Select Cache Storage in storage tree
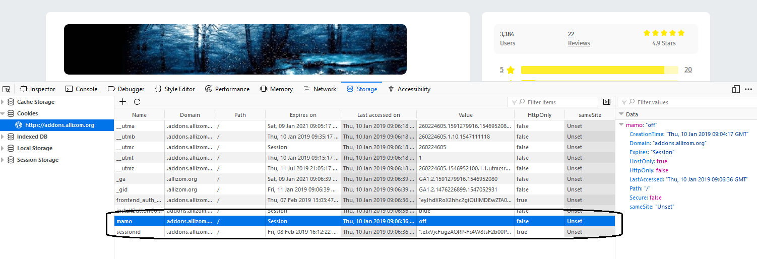Image resolution: width=757 pixels, height=259 pixels. pos(36,102)
